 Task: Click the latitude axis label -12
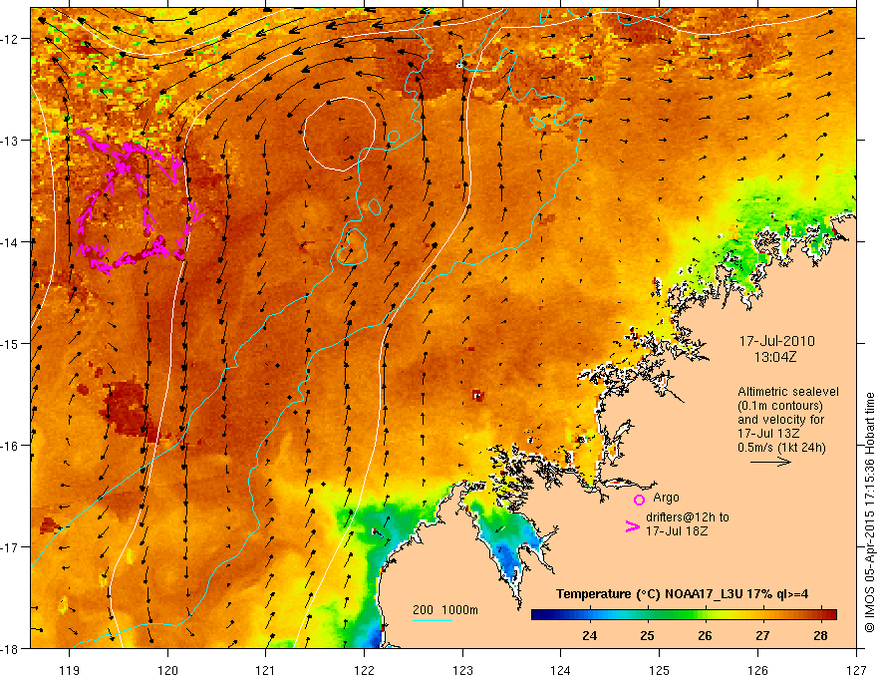click(x=10, y=39)
